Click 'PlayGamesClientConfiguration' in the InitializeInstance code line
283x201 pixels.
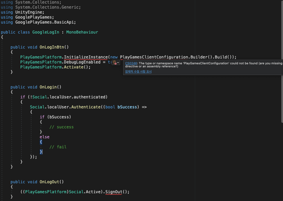[154, 57]
